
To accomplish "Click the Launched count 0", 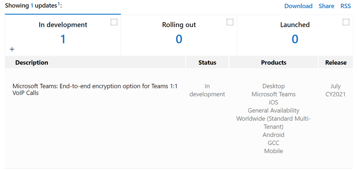I will coord(295,39).
